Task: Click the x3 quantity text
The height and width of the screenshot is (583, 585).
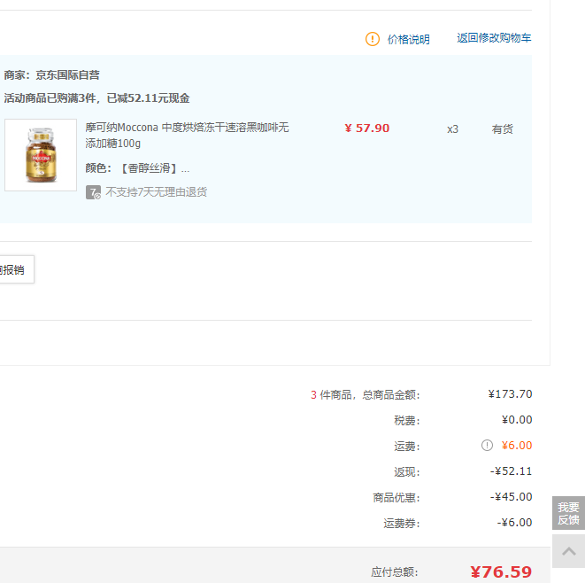Action: pyautogui.click(x=452, y=129)
